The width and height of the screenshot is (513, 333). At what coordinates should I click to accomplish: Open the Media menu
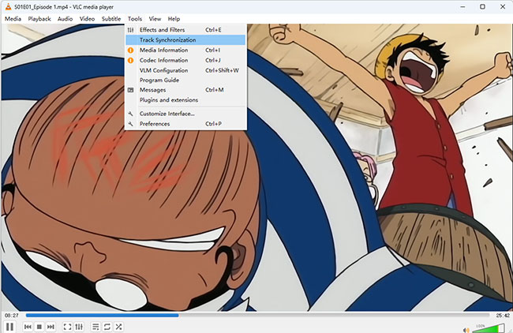tap(13, 19)
